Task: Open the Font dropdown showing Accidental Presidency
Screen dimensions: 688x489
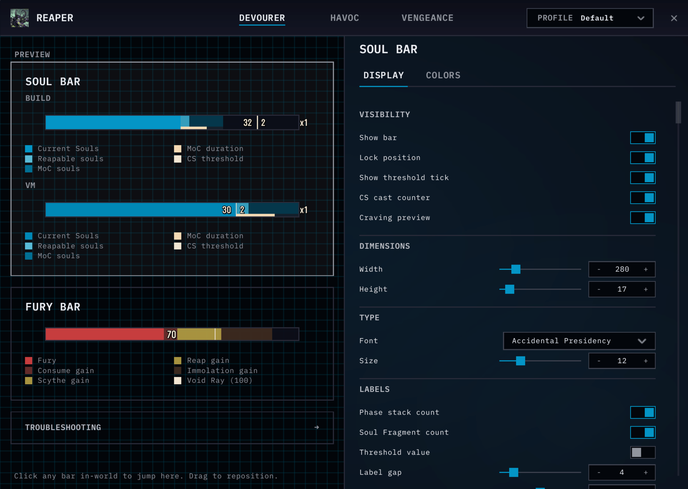Action: tap(579, 340)
